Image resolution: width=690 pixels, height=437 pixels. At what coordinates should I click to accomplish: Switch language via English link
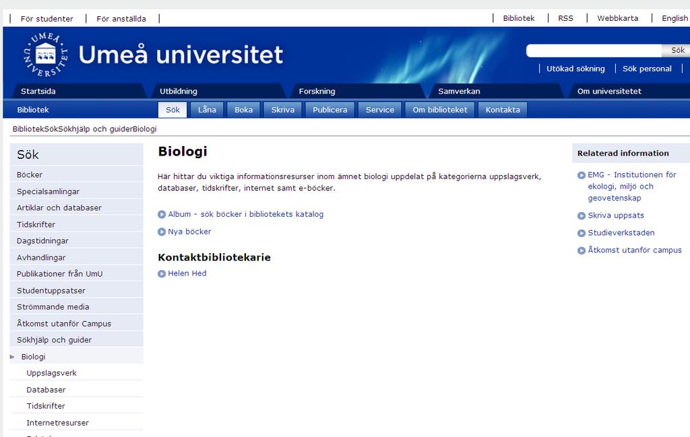[675, 18]
